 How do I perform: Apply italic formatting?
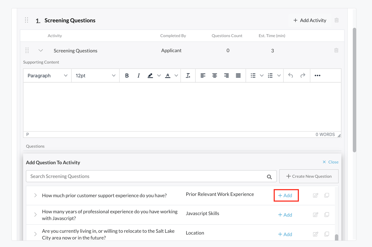pyautogui.click(x=138, y=75)
